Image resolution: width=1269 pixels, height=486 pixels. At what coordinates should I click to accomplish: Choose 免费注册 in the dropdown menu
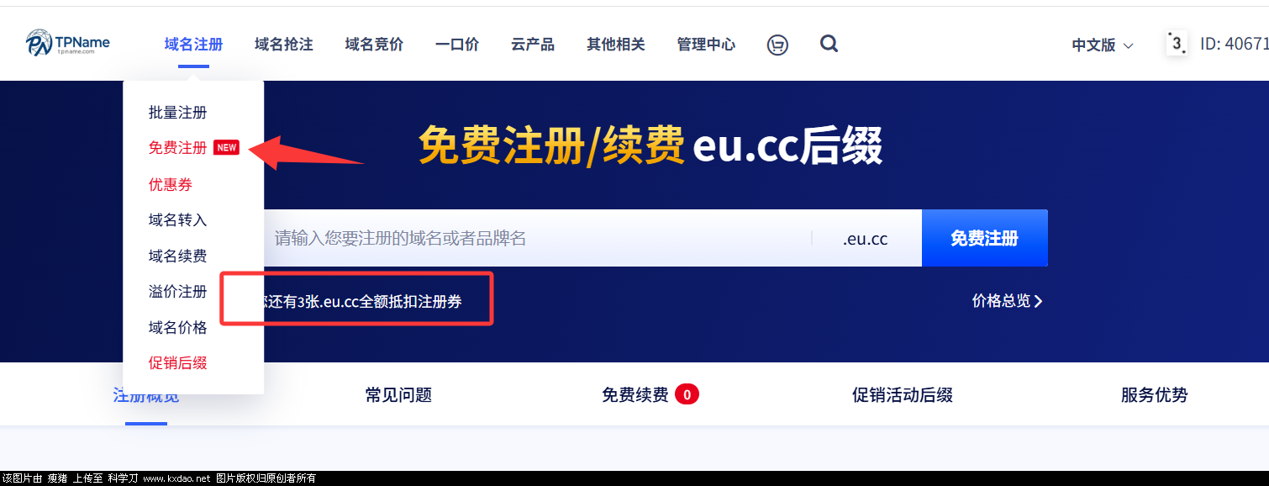tap(177, 148)
